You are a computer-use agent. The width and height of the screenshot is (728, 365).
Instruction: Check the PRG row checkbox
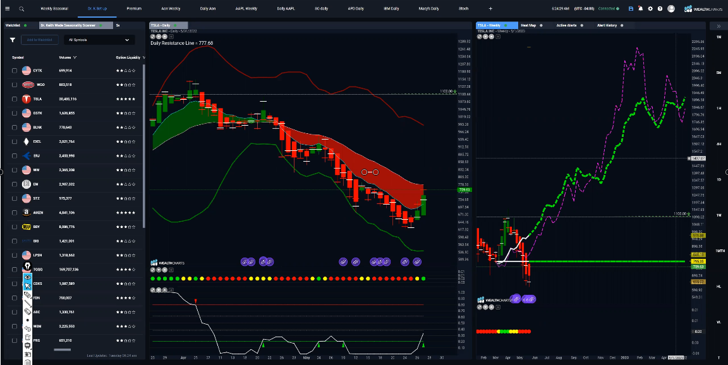pos(15,340)
